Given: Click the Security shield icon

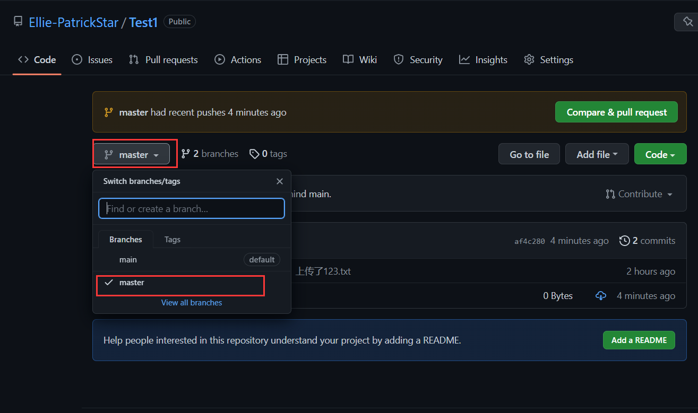Looking at the screenshot, I should point(399,60).
